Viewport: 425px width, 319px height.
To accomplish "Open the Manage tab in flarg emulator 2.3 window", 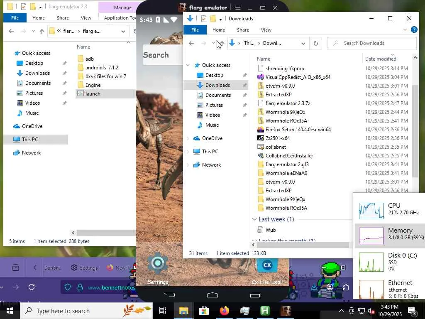I will click(122, 7).
